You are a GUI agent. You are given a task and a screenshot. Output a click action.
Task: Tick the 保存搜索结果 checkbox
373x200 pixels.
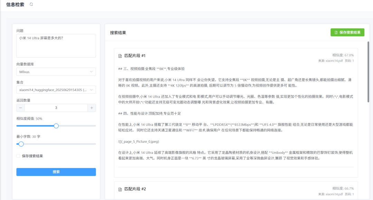tap(18, 156)
